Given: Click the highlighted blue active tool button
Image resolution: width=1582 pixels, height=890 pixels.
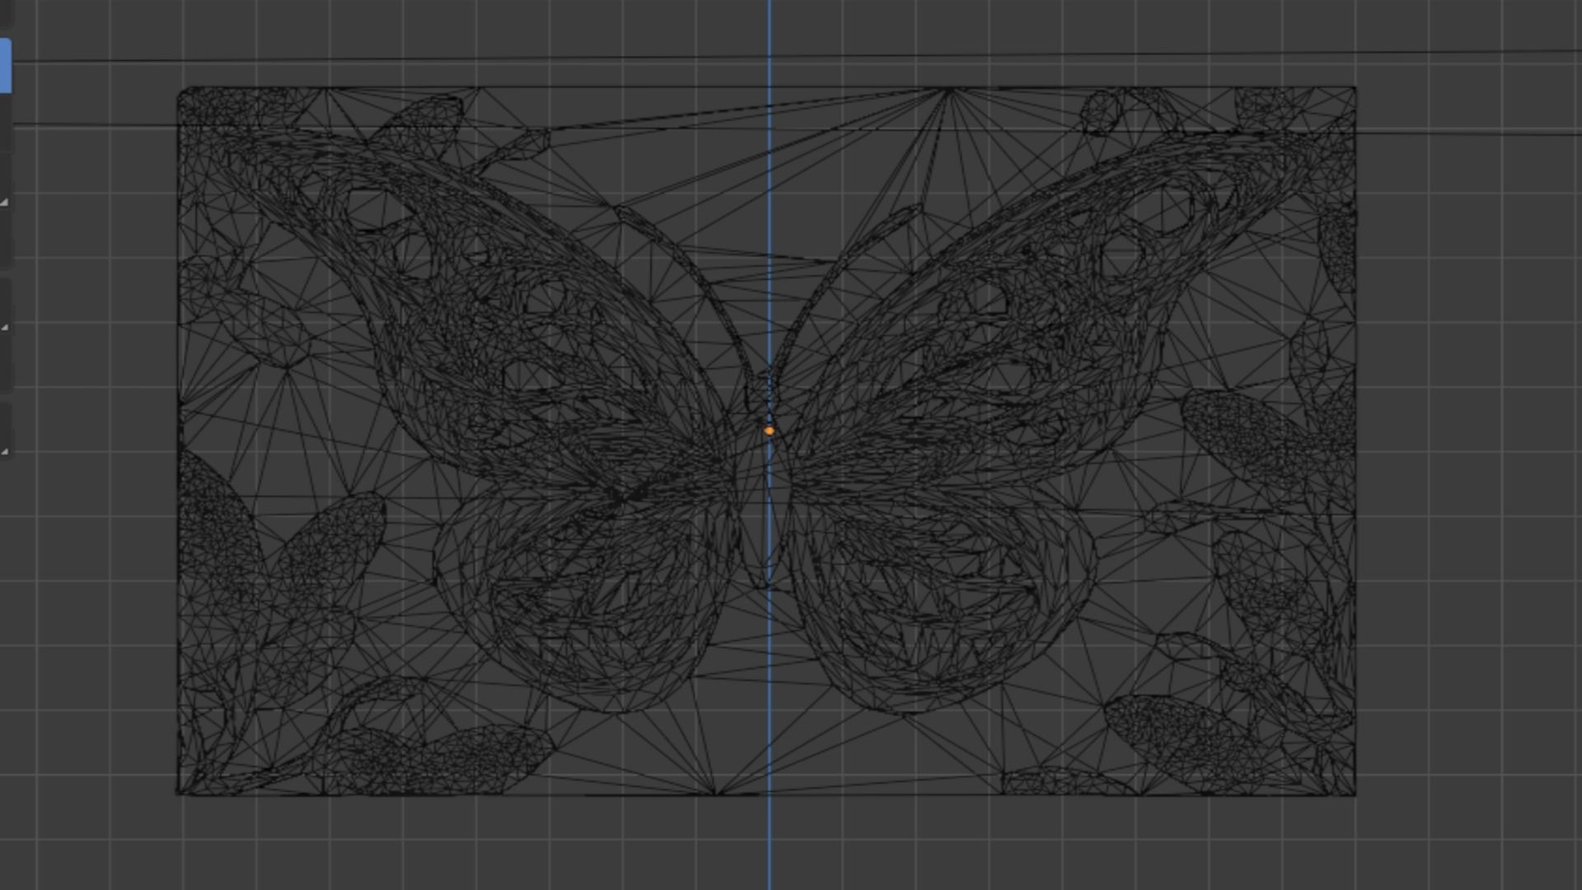Looking at the screenshot, I should pyautogui.click(x=4, y=66).
